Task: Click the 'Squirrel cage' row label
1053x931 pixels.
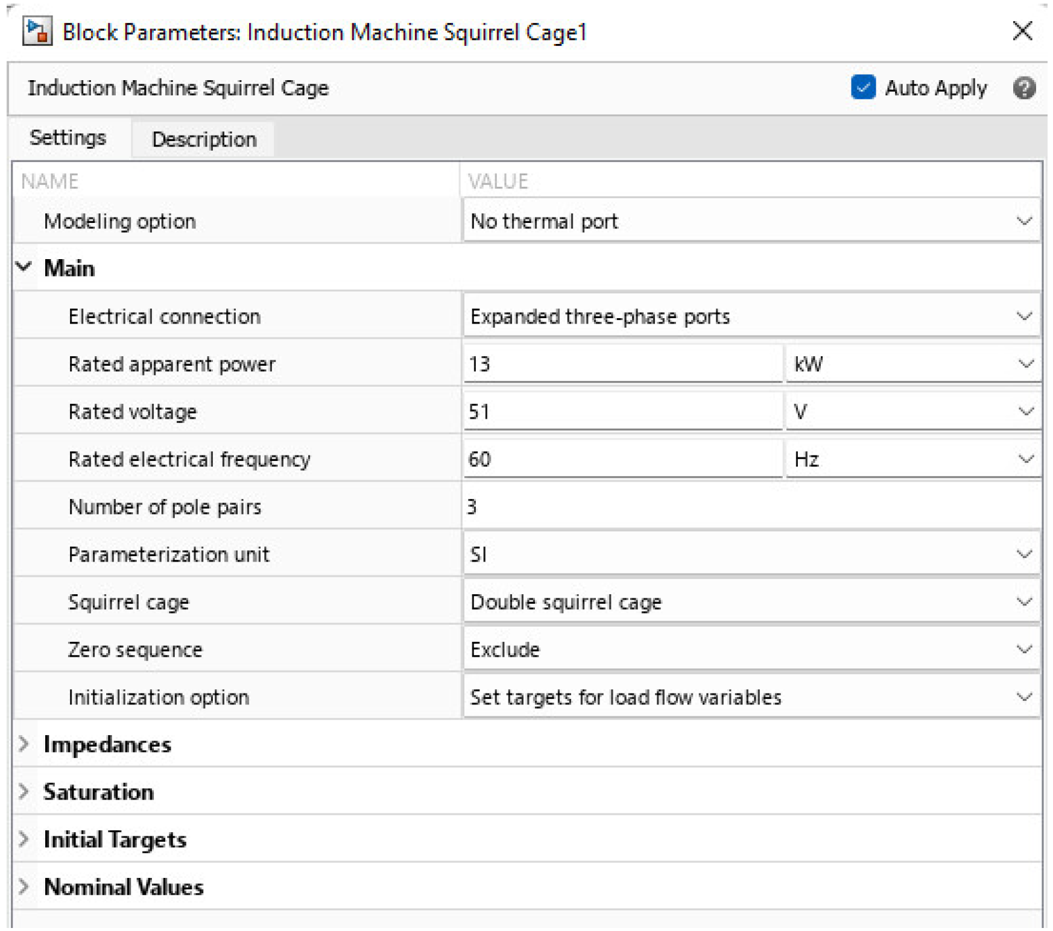Action: pyautogui.click(x=128, y=603)
